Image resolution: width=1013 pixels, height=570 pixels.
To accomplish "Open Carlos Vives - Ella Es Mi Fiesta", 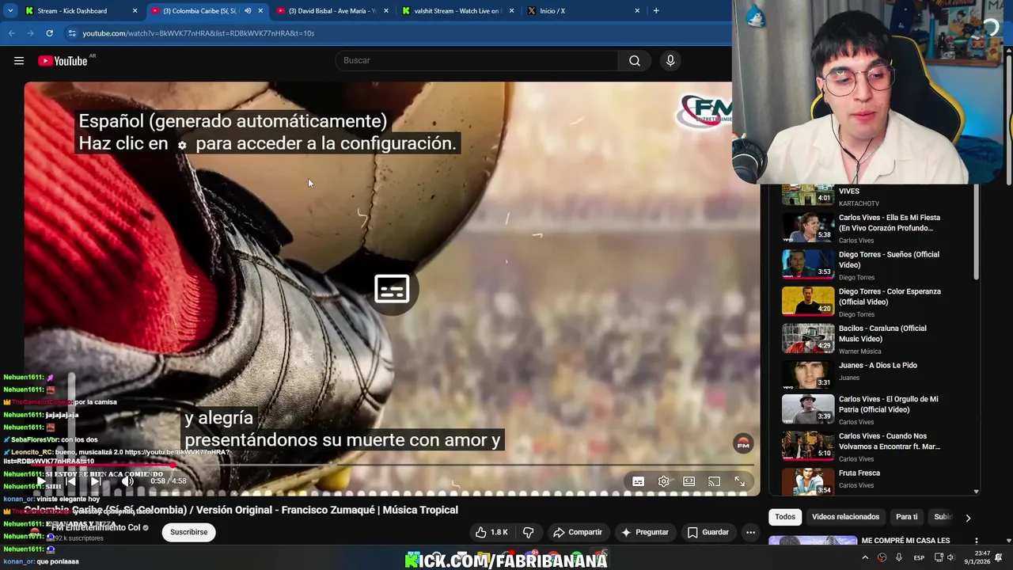I will click(x=875, y=228).
